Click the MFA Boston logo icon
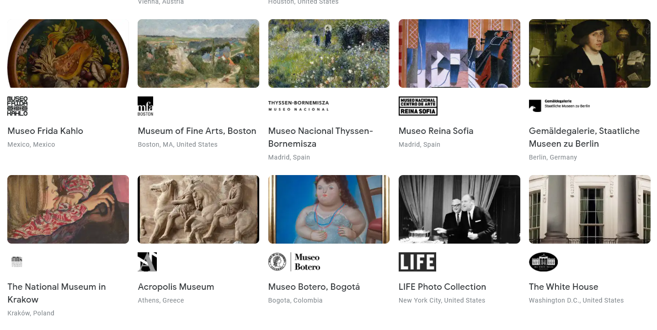This screenshot has width=657, height=330. pyautogui.click(x=145, y=106)
